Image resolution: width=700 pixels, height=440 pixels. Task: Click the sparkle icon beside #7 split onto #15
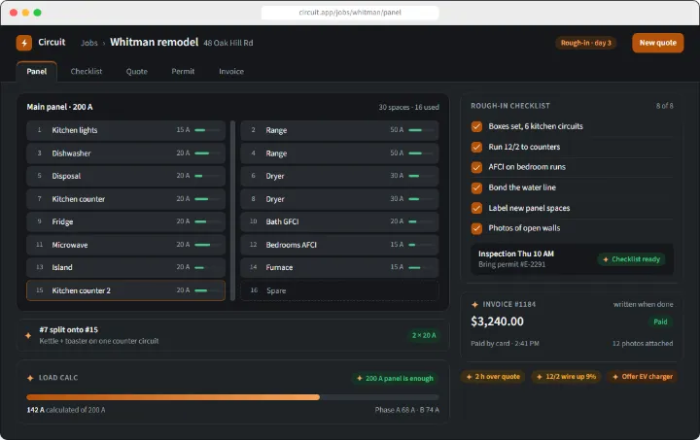[28, 335]
